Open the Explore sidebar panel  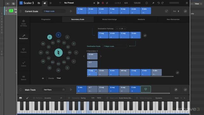click(x=24, y=50)
